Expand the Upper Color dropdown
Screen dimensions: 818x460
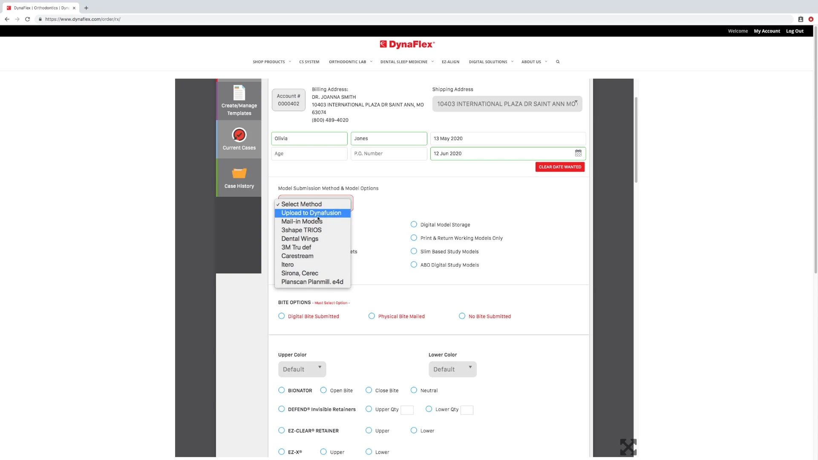click(302, 369)
